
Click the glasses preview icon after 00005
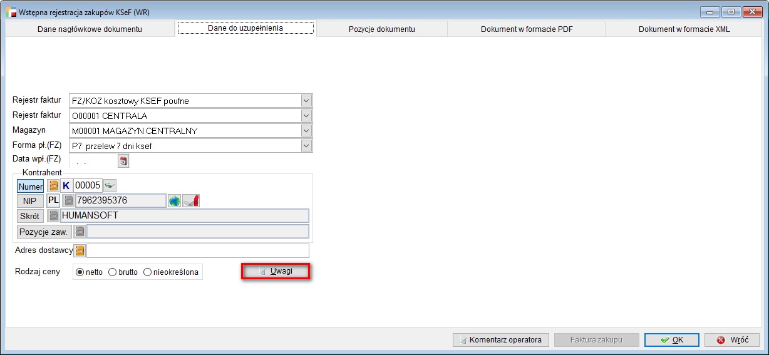(110, 185)
